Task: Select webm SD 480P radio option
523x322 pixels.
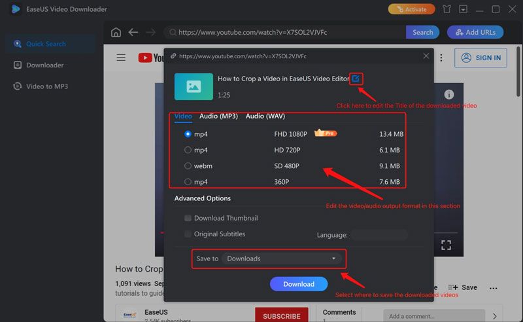Action: click(188, 166)
